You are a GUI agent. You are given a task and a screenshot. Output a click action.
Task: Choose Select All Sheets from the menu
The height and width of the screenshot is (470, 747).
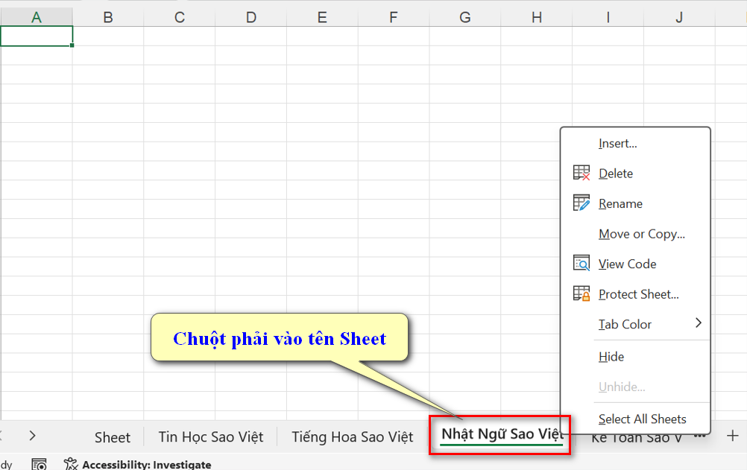tap(643, 419)
